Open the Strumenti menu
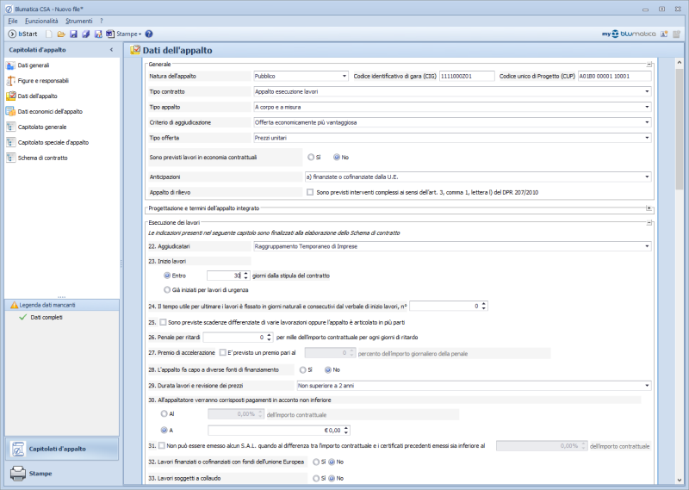The height and width of the screenshot is (490, 689). pyautogui.click(x=79, y=21)
